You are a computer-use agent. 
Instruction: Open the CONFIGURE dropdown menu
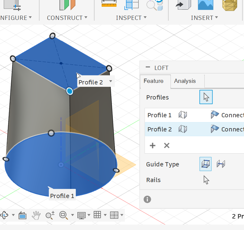tap(16, 18)
